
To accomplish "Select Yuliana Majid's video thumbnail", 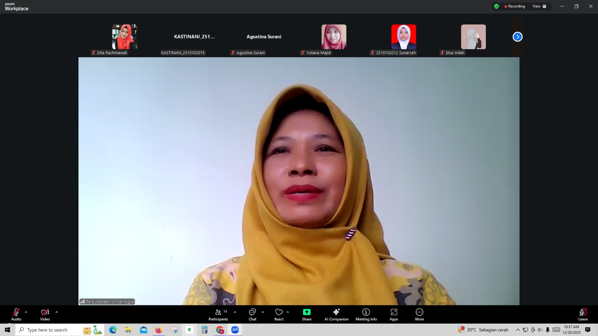I will (334, 37).
